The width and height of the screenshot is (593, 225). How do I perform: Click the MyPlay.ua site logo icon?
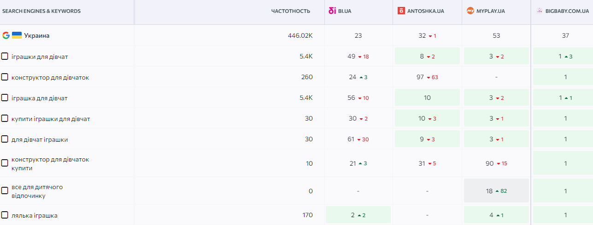[470, 11]
